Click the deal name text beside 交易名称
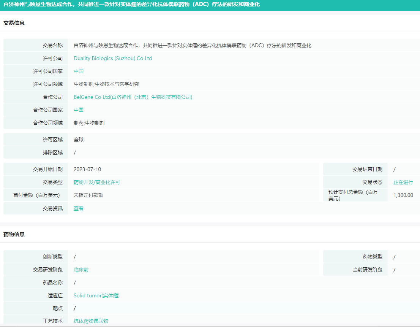Viewport: 420px width, 327px height. click(x=192, y=45)
